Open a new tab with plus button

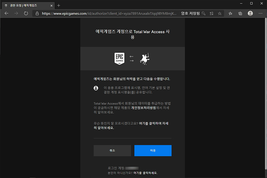59,6
